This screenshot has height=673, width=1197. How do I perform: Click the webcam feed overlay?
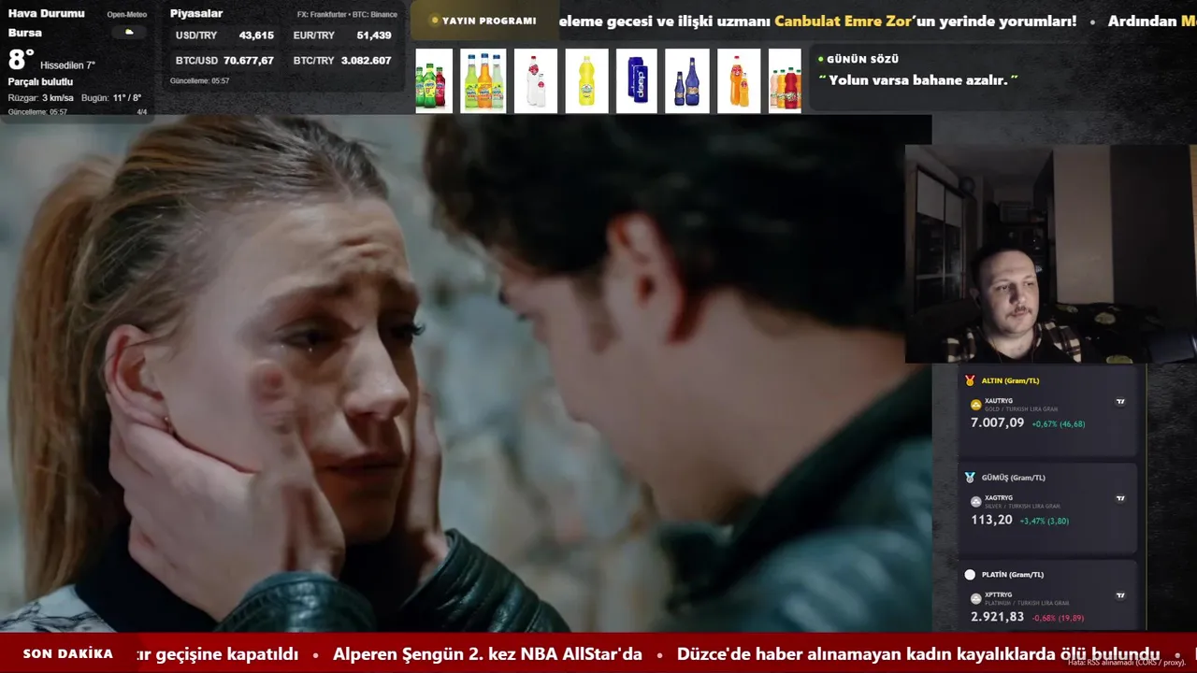1050,253
